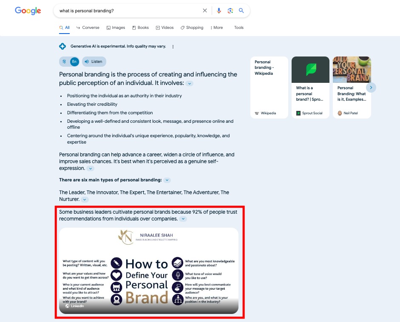Open Google Lens image search
The height and width of the screenshot is (322, 400).
[230, 11]
